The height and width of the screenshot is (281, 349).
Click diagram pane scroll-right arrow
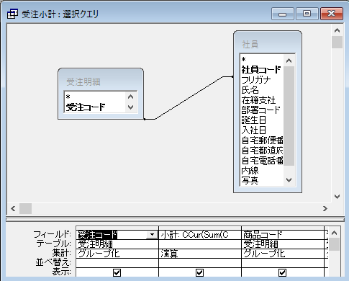(325, 208)
